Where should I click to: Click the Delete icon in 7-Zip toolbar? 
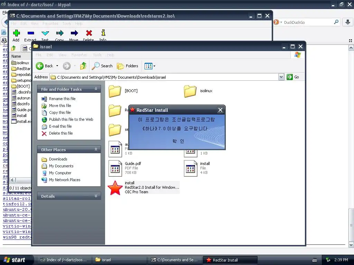[x=89, y=33]
